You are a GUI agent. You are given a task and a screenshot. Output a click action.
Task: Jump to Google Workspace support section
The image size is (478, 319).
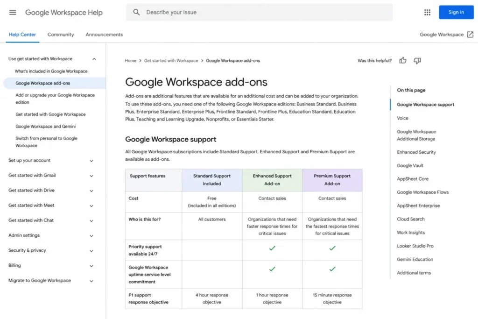click(425, 104)
